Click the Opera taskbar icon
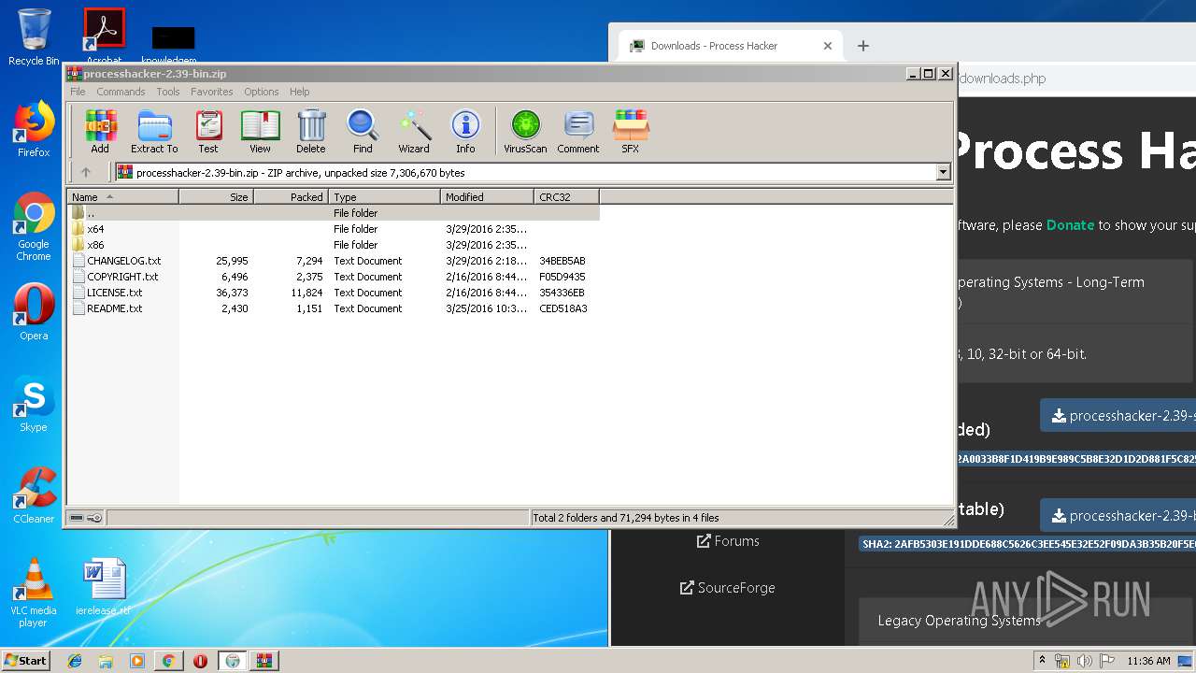This screenshot has width=1196, height=673. tap(200, 661)
